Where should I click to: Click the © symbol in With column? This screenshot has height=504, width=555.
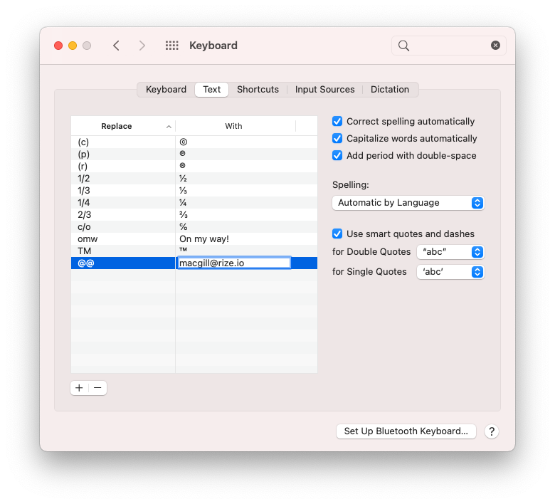(x=184, y=142)
